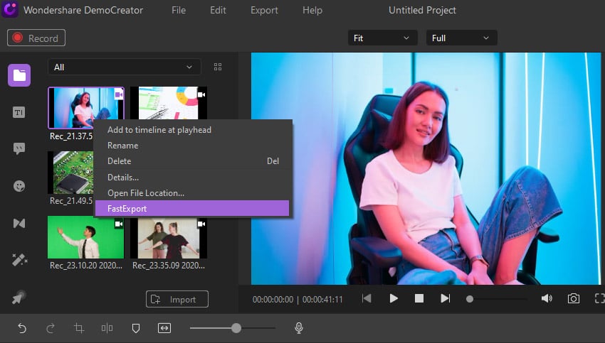Screen dimensions: 605x343
Task: Open the Help menu
Action: tap(312, 10)
